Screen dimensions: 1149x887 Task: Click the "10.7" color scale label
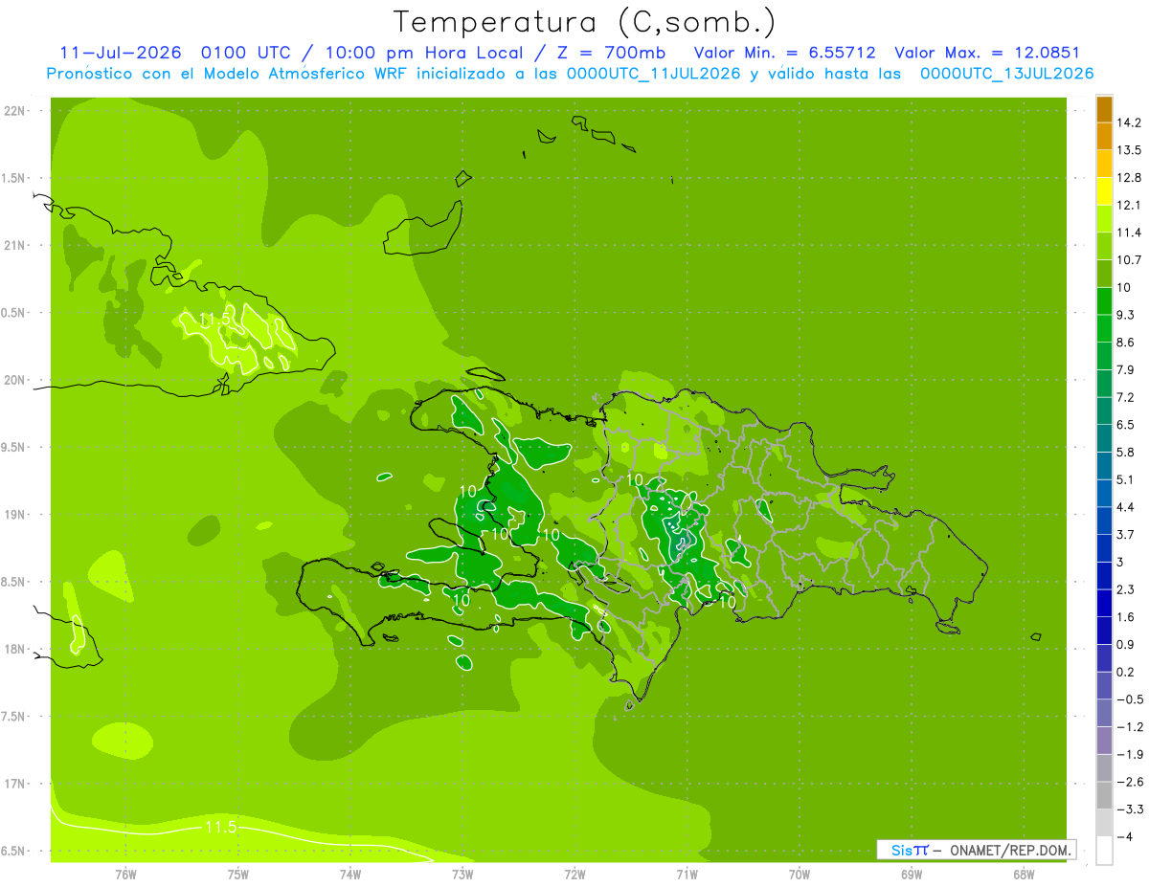point(1129,260)
